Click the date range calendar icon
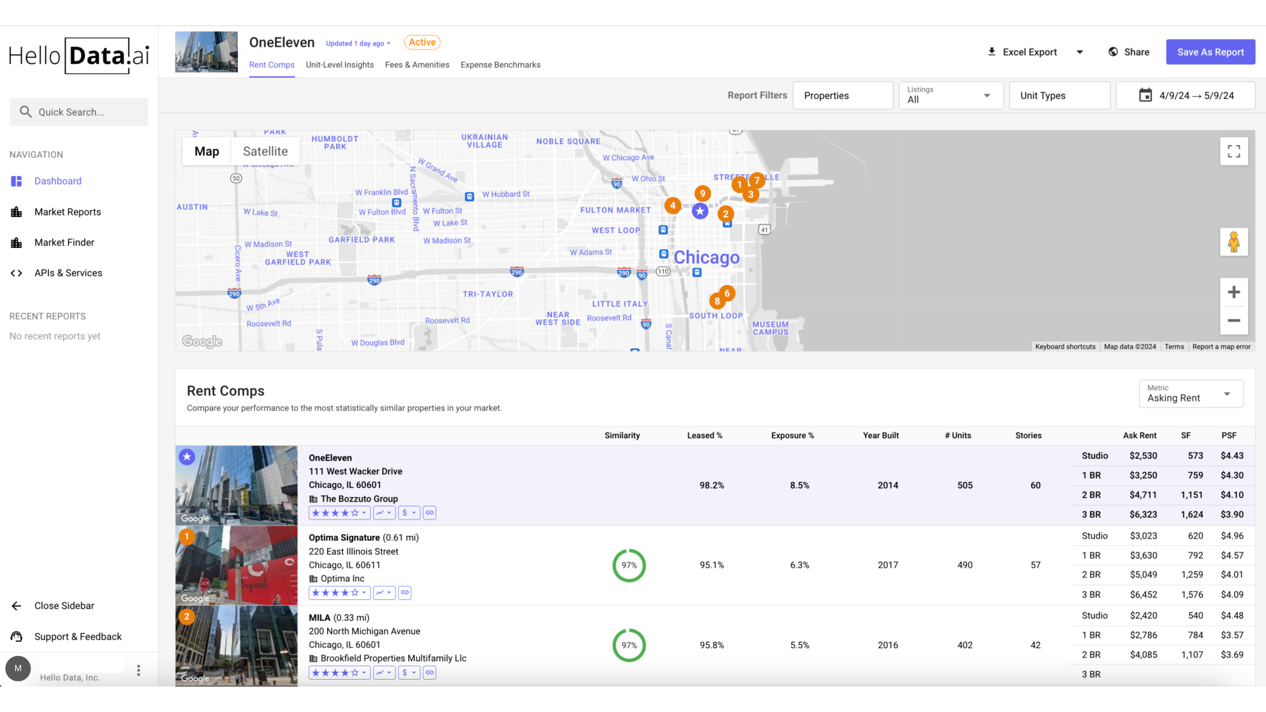Viewport: 1266px width, 712px height. pyautogui.click(x=1145, y=96)
